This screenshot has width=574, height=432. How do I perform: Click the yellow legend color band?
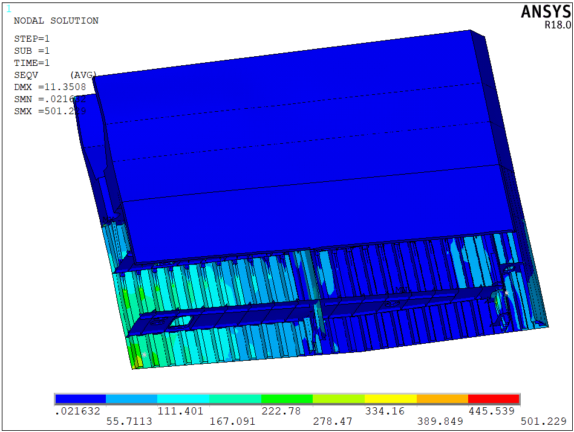click(391, 399)
